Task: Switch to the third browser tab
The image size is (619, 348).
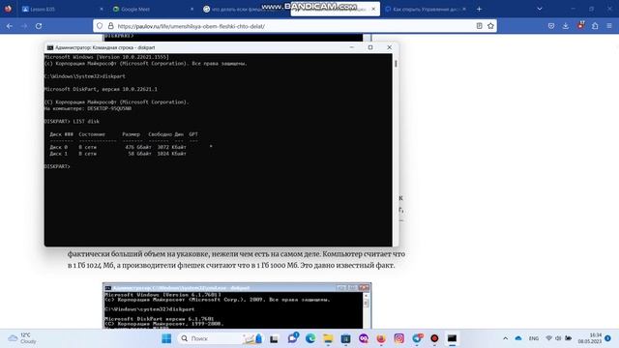Action: click(244, 9)
